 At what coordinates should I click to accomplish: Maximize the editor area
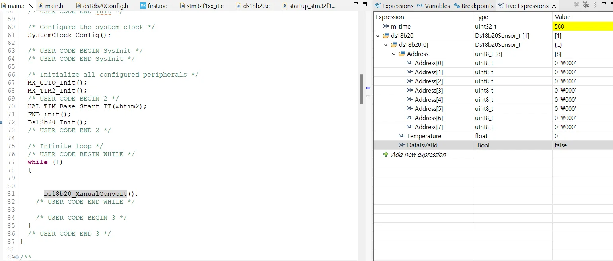tap(365, 4)
